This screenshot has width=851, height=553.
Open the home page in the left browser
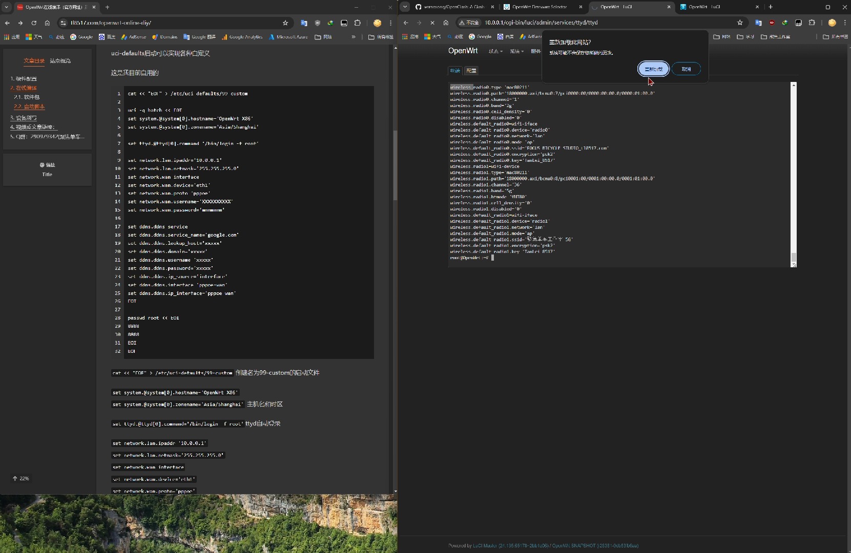(x=47, y=23)
